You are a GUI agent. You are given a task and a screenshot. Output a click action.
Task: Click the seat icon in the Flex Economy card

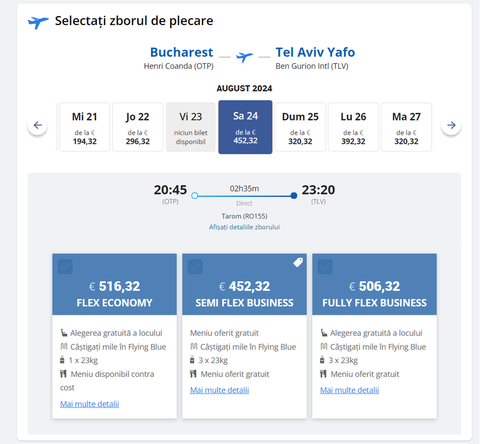click(x=64, y=333)
